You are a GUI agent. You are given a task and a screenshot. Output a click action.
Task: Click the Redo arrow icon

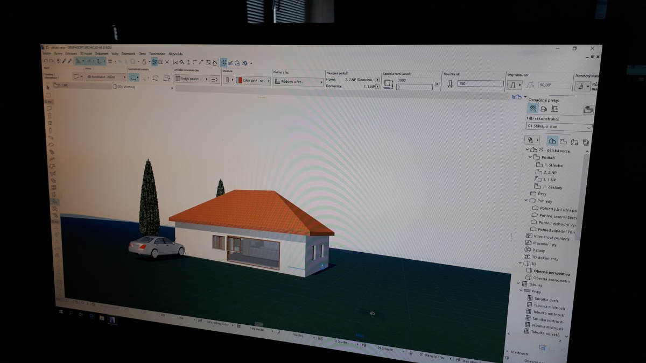(x=52, y=61)
